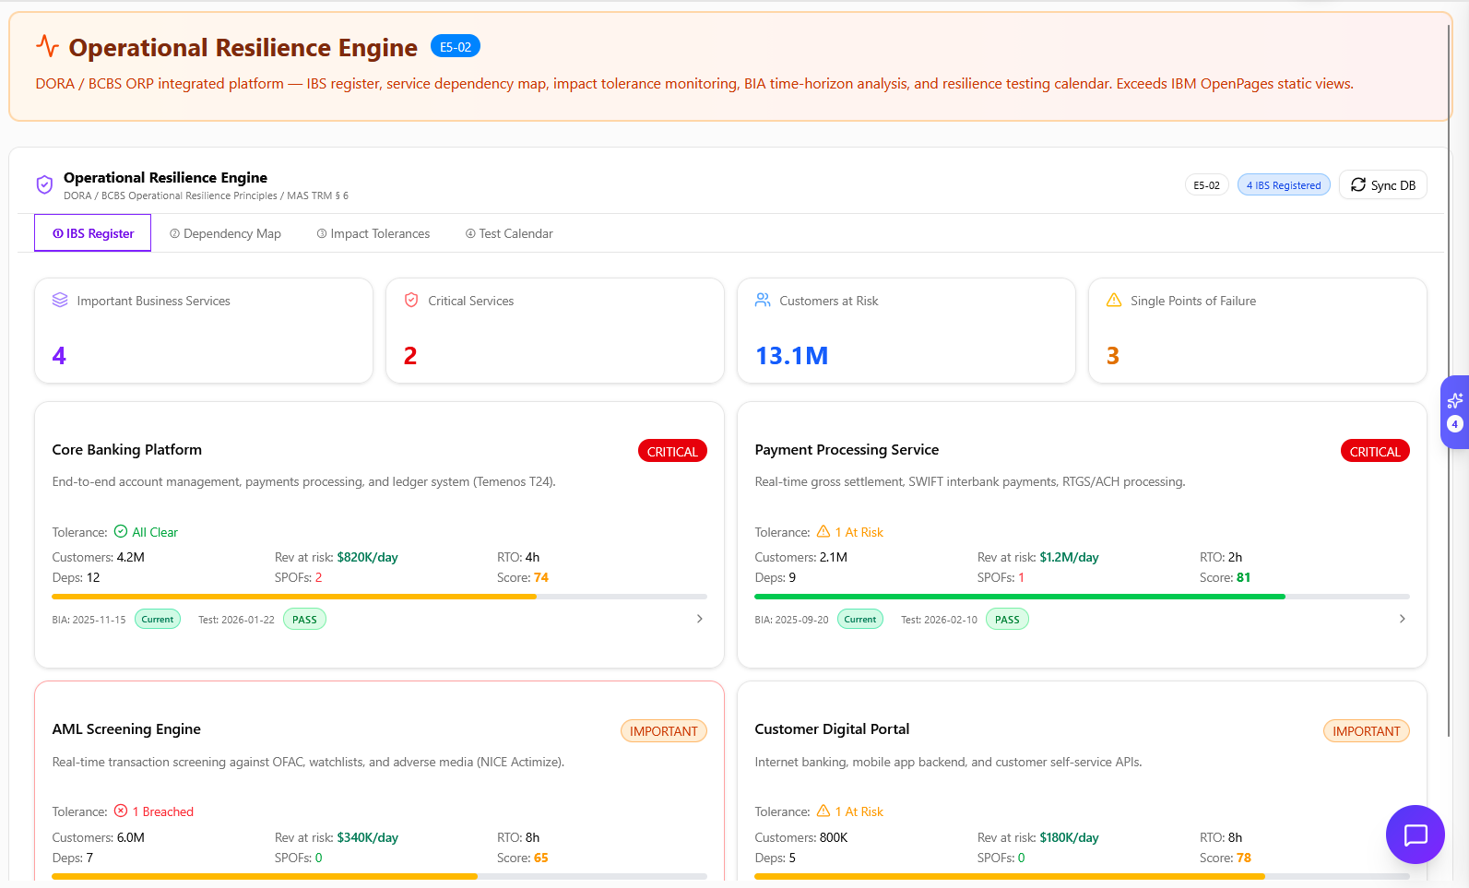This screenshot has width=1469, height=888.
Task: Click the breached X icon on AML Screening
Action: point(121,811)
